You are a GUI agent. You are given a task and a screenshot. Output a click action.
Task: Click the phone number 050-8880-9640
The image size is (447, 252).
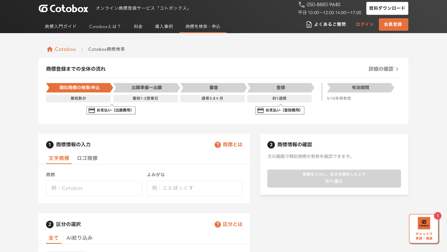[323, 5]
